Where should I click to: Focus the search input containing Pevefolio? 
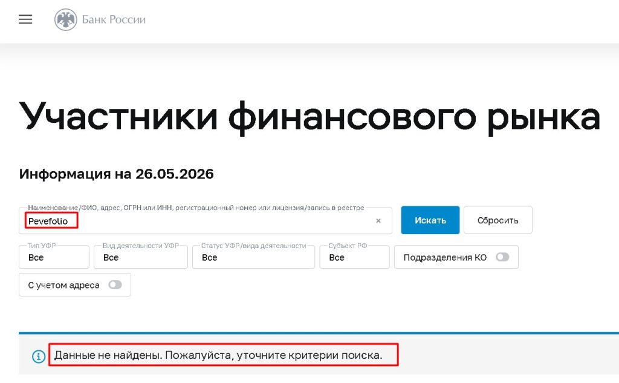(x=206, y=221)
